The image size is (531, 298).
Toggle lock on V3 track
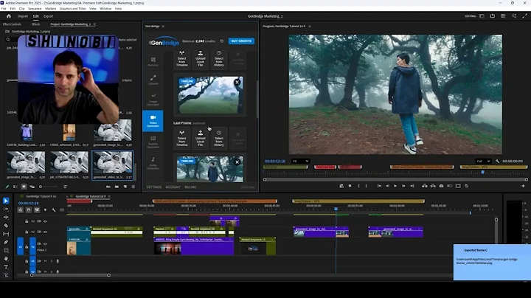click(x=27, y=221)
